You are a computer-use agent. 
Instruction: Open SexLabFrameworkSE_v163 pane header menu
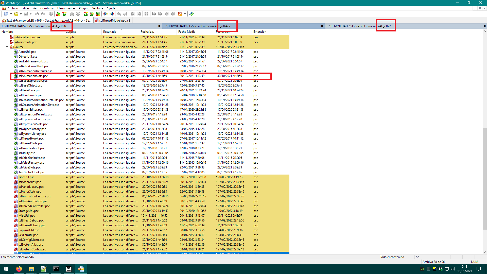tap(159, 26)
